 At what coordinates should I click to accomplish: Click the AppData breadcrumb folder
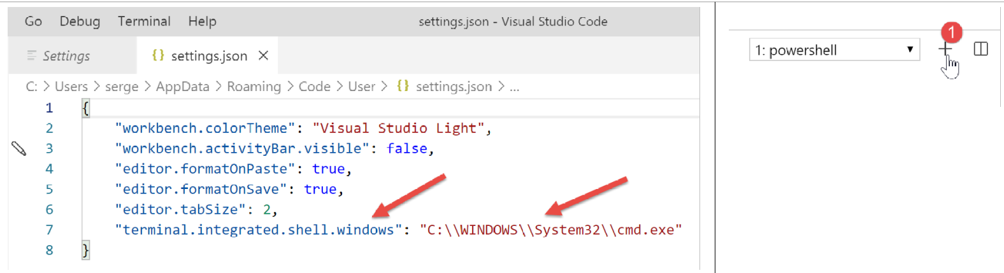(x=182, y=87)
